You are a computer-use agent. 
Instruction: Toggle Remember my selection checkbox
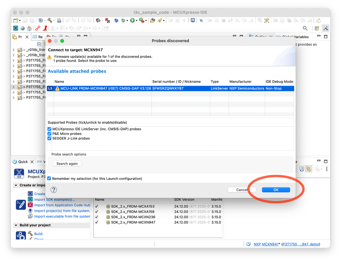(x=49, y=178)
